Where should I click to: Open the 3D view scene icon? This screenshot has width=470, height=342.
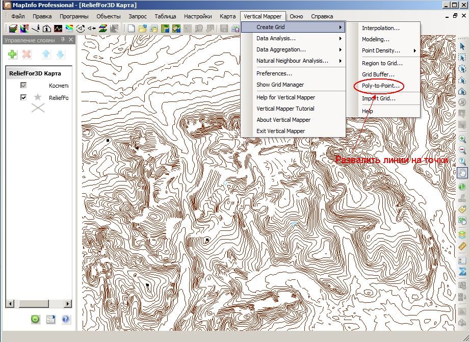click(103, 29)
